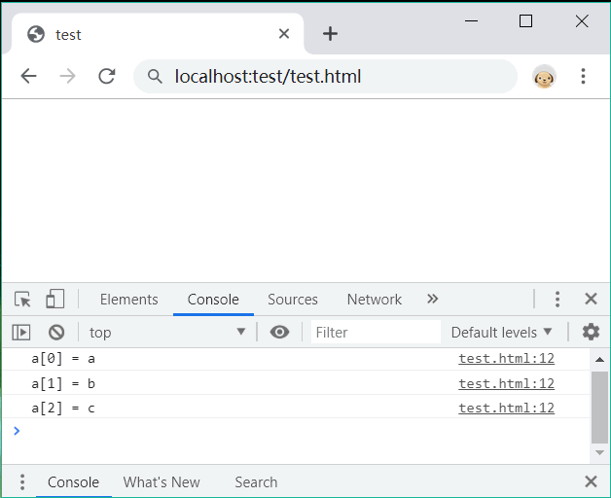Switch to the Search drawer tab
611x498 pixels.
[256, 482]
